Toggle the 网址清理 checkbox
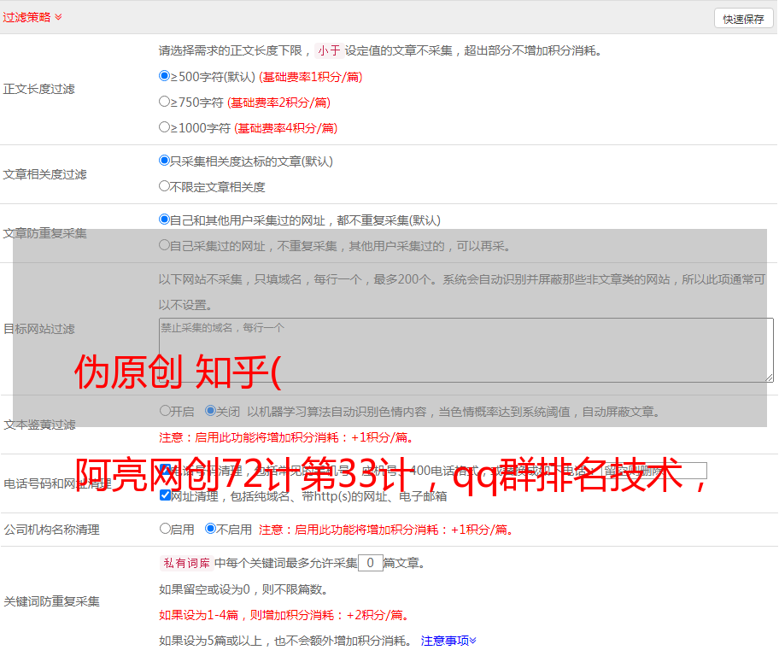779x656 pixels. [166, 495]
